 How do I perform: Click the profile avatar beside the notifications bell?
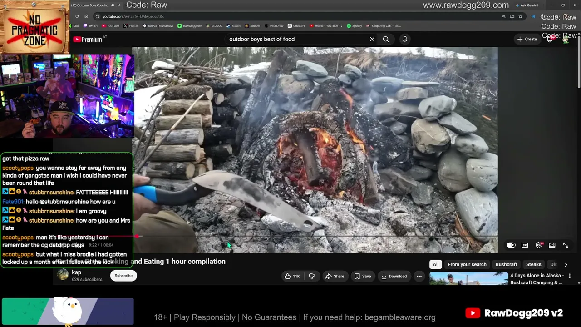566,39
